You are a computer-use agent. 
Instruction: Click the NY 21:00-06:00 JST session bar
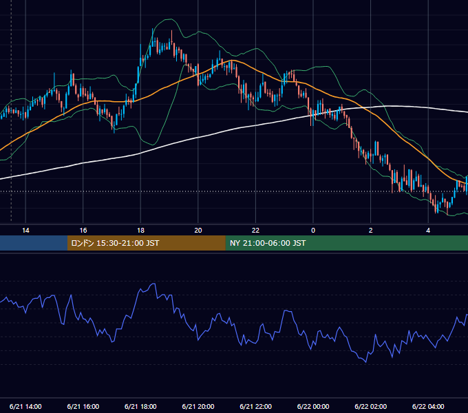(x=346, y=243)
